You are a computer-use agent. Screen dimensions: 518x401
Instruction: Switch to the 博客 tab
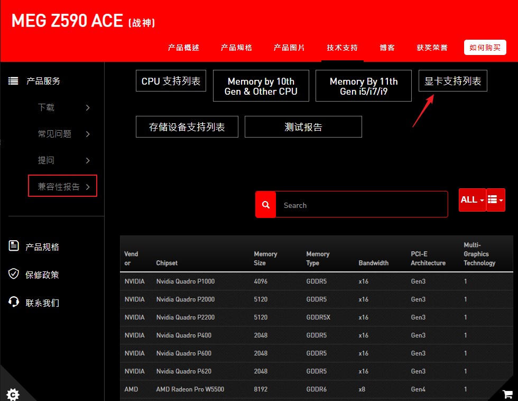point(387,48)
